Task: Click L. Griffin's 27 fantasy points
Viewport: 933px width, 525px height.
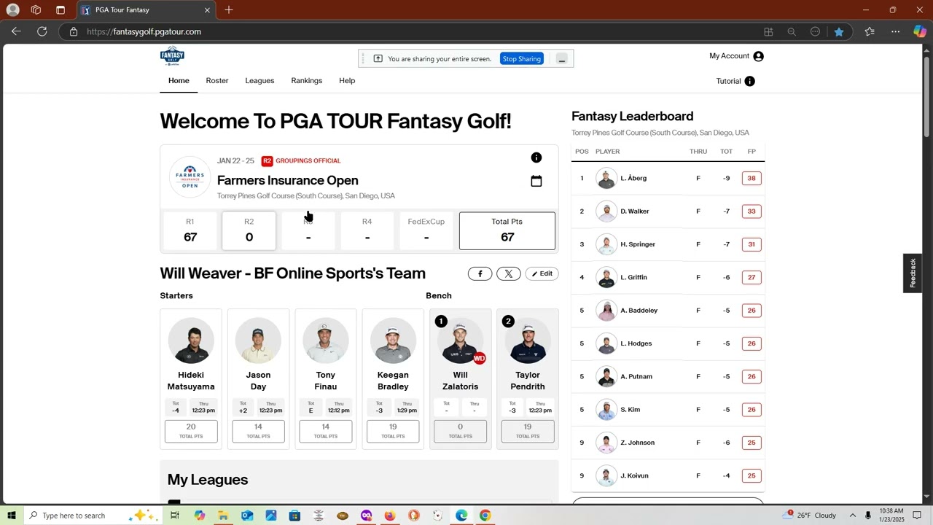Action: pos(752,277)
